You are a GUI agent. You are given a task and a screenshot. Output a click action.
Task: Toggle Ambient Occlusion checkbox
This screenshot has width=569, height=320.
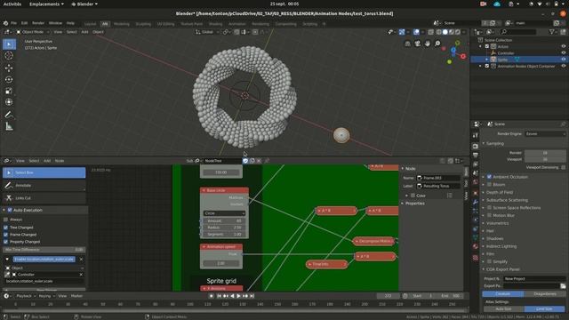click(x=489, y=177)
